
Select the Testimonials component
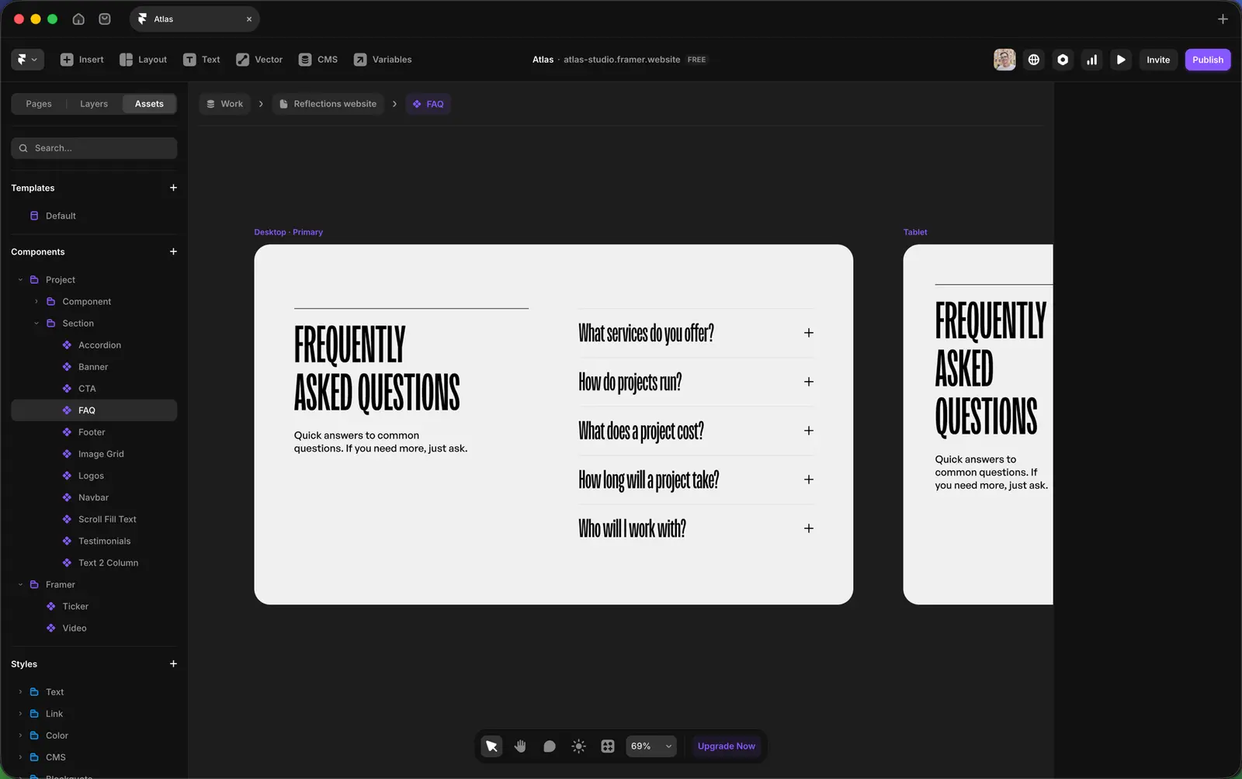pyautogui.click(x=94, y=540)
